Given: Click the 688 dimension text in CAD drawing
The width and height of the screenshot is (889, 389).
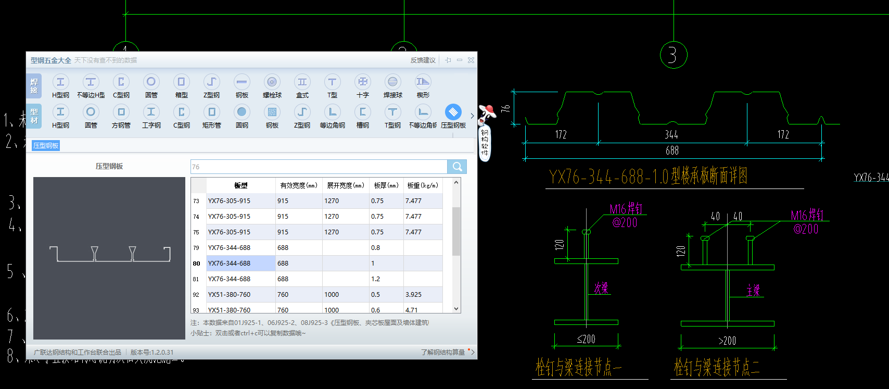Looking at the screenshot, I should click(x=672, y=150).
